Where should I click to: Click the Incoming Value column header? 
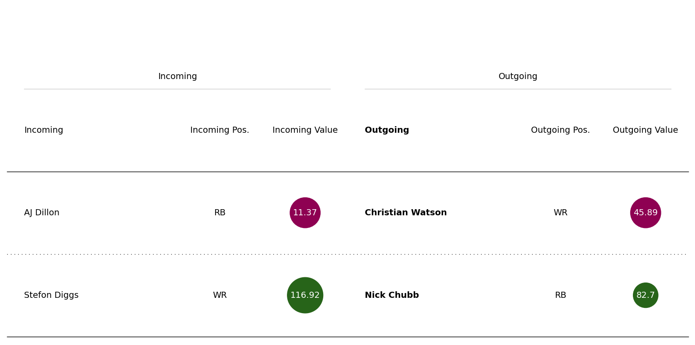[x=305, y=130]
